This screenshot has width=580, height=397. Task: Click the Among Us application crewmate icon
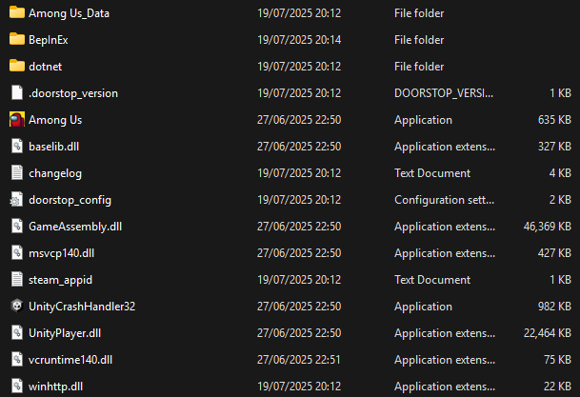(x=16, y=119)
